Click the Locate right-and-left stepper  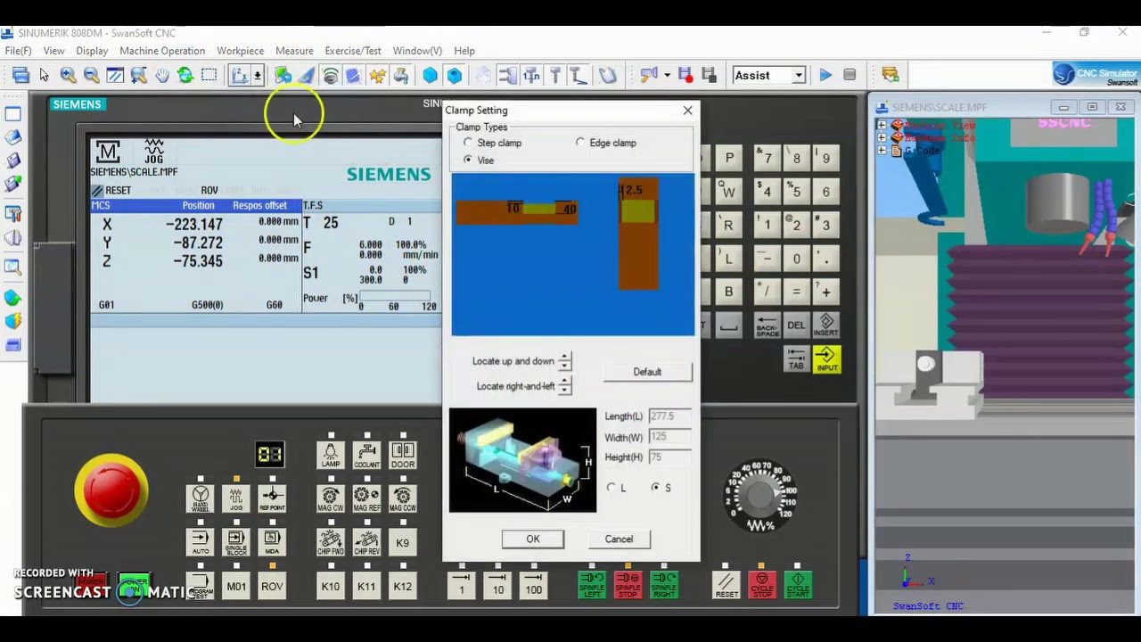coord(564,386)
